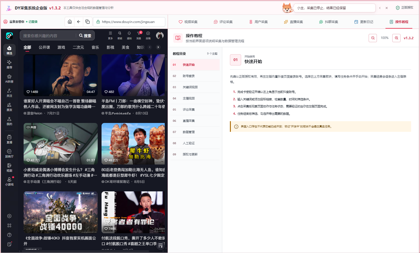420x253 pixels.
Task: Click the 投稿 upload icon
Action: pyautogui.click(x=148, y=35)
